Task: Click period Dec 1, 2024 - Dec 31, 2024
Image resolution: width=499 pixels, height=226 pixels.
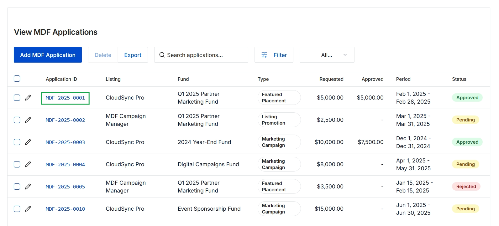Action: click(x=413, y=142)
